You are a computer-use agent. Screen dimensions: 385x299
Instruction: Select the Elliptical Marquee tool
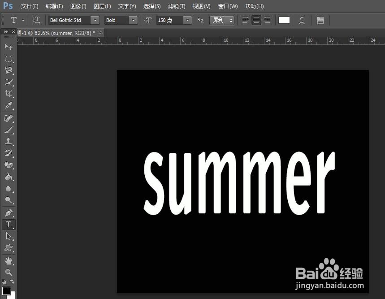point(9,59)
